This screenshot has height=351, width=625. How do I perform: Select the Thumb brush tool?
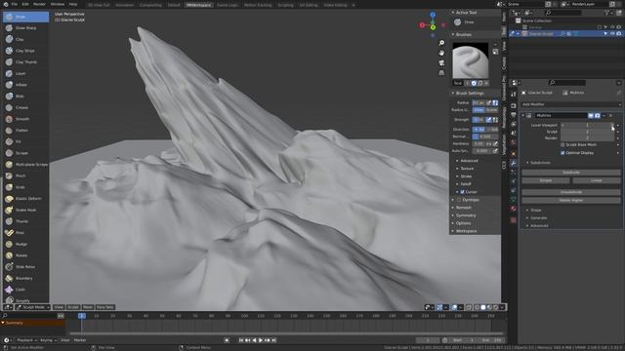click(26, 221)
